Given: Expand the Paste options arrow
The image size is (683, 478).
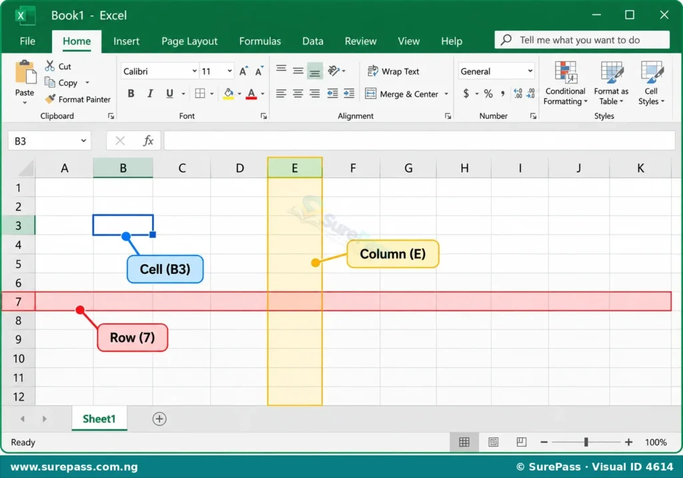Looking at the screenshot, I should click(25, 103).
